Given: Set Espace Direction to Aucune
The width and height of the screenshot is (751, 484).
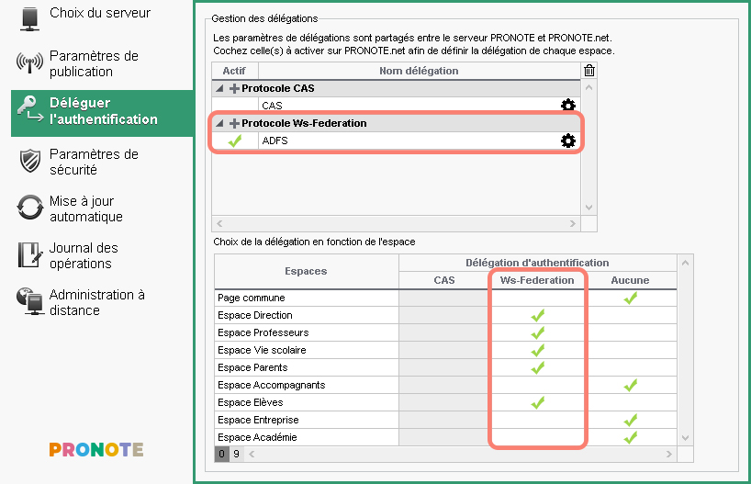Looking at the screenshot, I should pyautogui.click(x=633, y=315).
